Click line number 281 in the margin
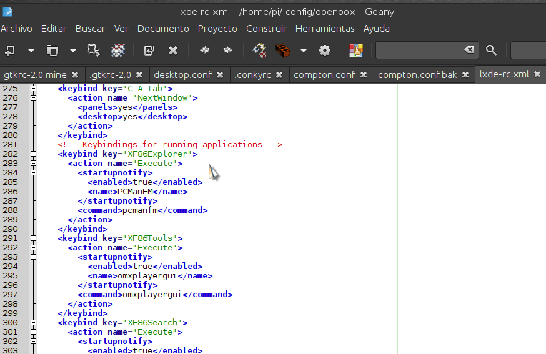546x354 pixels. click(x=10, y=144)
